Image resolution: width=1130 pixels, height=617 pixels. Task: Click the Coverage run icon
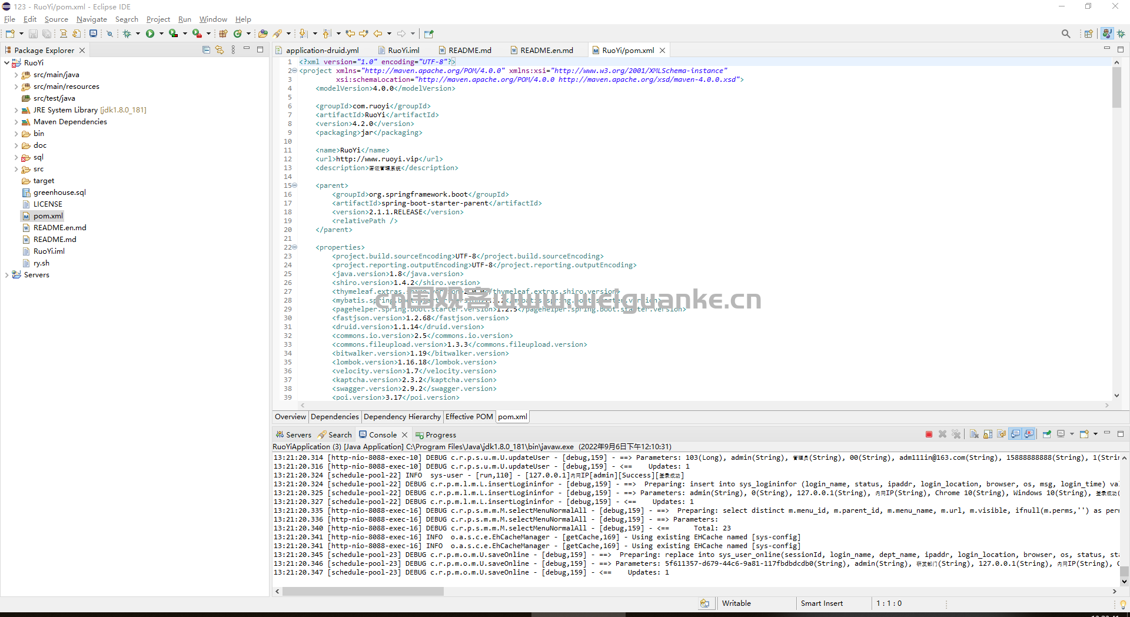tap(173, 34)
